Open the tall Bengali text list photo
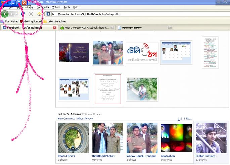The width and height of the screenshot is (230, 165). click(210, 52)
